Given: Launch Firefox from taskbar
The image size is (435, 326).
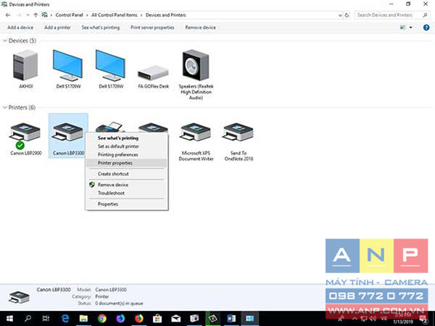Looking at the screenshot, I should pos(139,319).
